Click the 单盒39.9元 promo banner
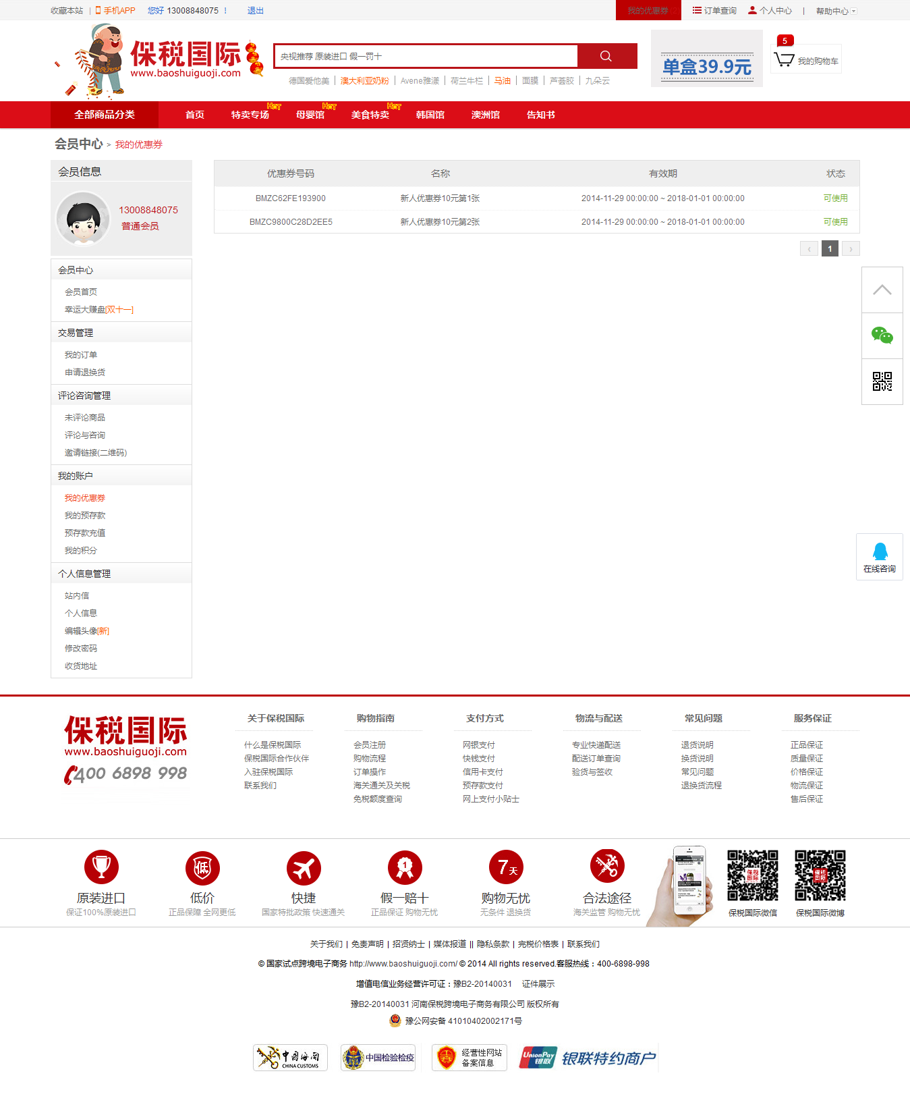The image size is (910, 1113). [x=707, y=59]
